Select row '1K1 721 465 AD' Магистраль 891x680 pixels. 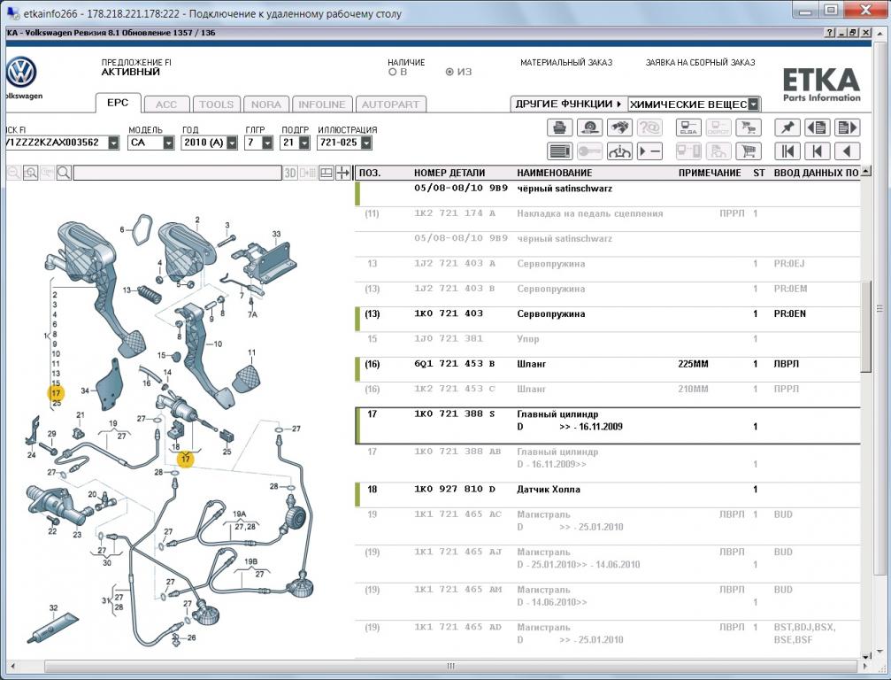pyautogui.click(x=608, y=639)
